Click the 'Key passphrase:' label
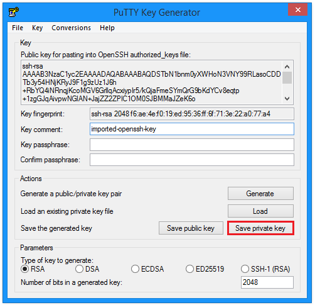 pos(45,145)
